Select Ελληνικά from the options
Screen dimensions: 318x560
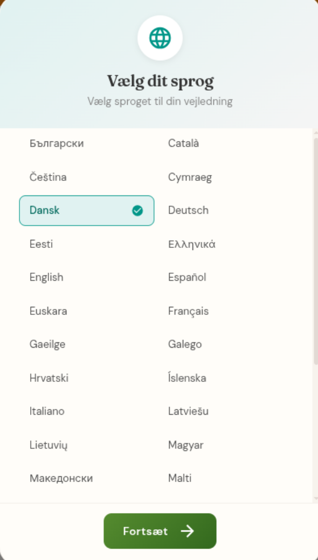click(225, 244)
